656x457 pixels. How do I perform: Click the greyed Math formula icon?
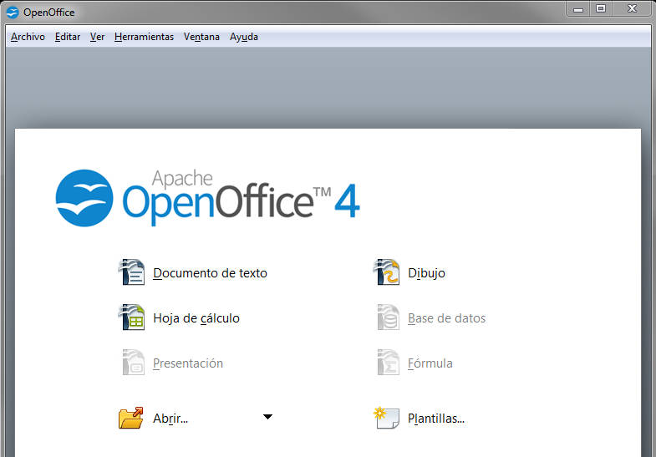click(388, 362)
